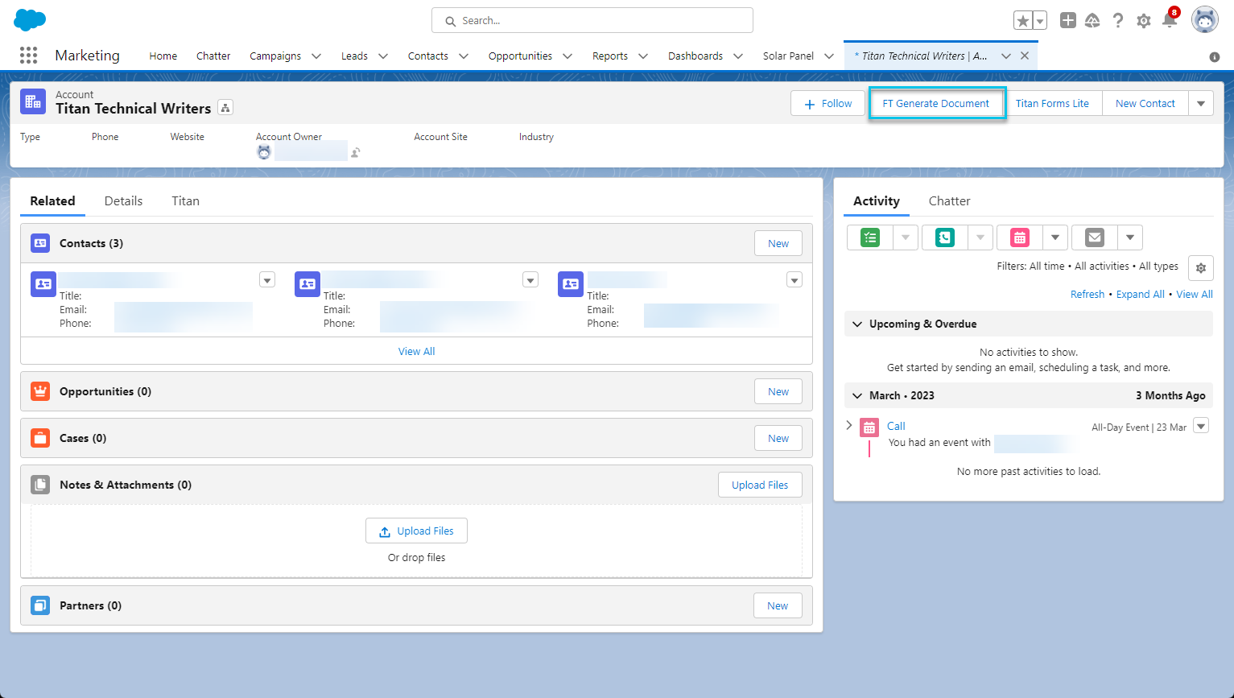
Task: Switch to the Chatter panel tab
Action: point(949,200)
